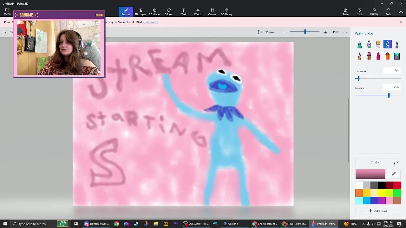Viewport: 406px width, 228px height.
Task: Click the 150% zoom value
Action: 336,32
